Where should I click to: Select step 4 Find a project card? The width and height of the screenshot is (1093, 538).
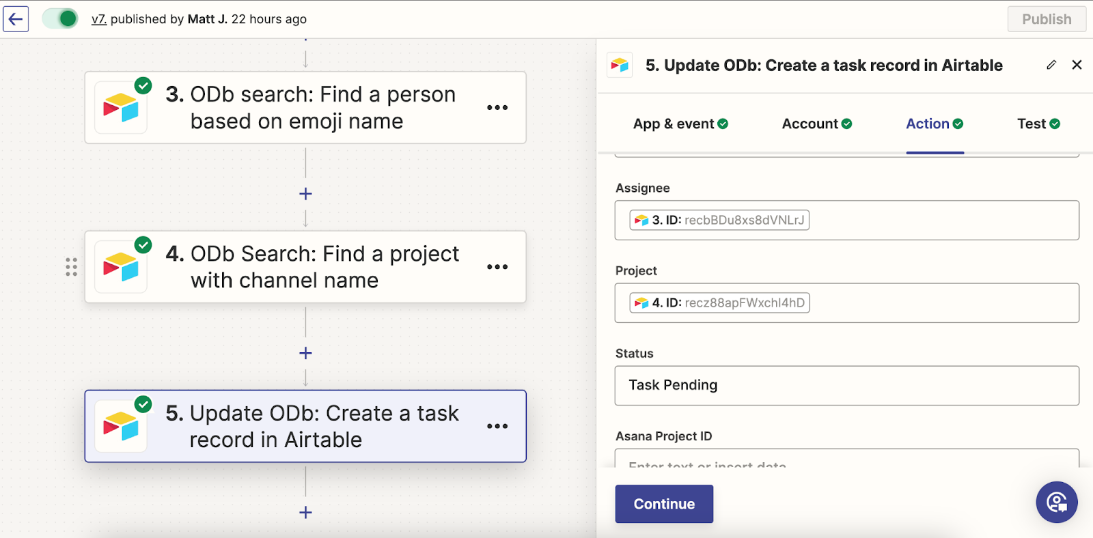(x=305, y=267)
